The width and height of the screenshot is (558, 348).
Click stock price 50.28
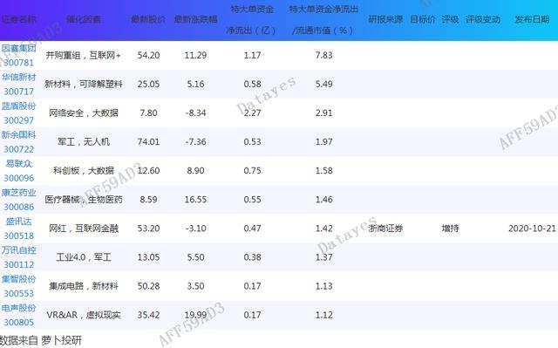click(148, 286)
